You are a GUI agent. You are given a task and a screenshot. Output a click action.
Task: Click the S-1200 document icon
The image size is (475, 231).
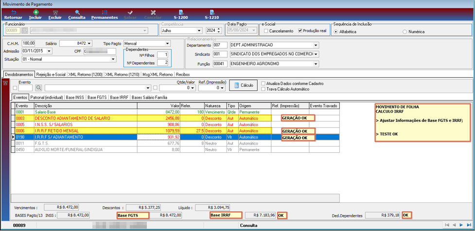coord(180,13)
